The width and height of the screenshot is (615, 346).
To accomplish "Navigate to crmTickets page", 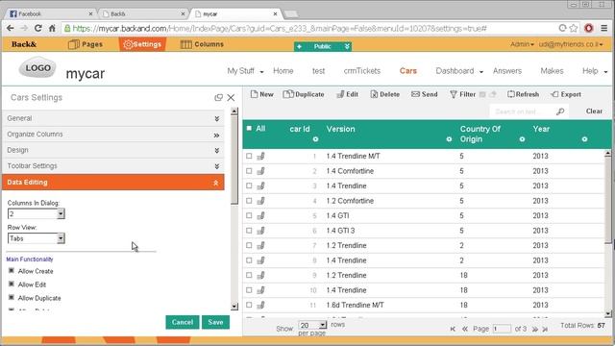I will [x=362, y=71].
